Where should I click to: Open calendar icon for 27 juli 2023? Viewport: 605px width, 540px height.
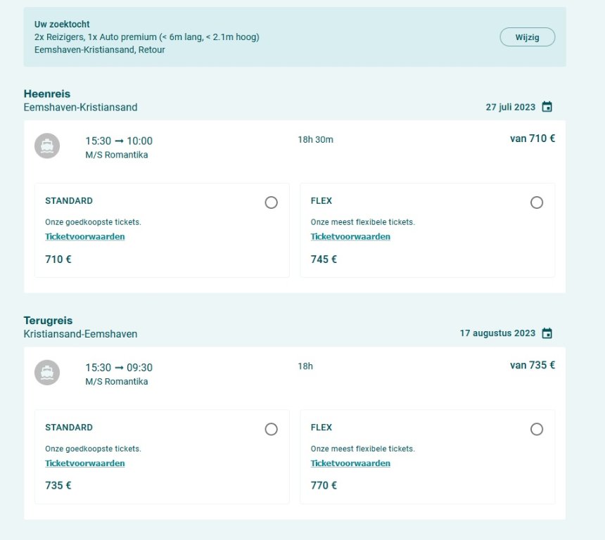point(547,108)
